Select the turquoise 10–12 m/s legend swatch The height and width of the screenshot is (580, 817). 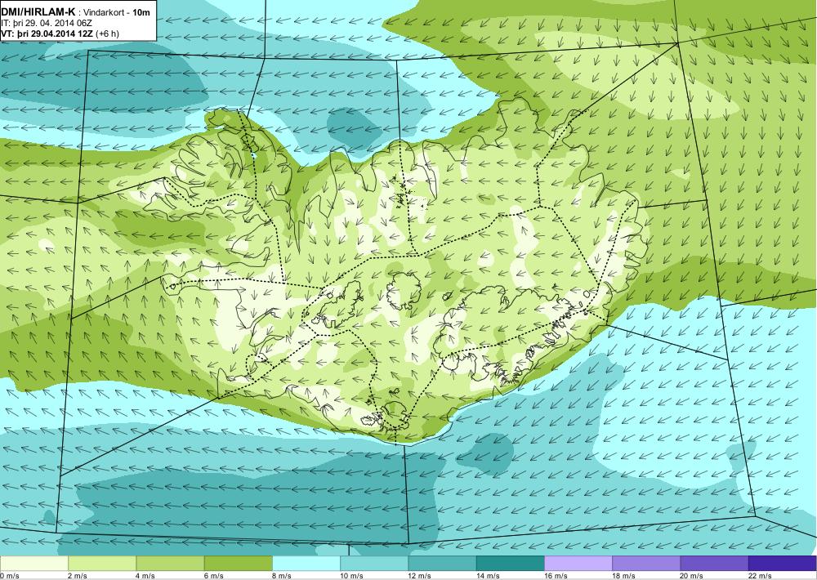(374, 564)
